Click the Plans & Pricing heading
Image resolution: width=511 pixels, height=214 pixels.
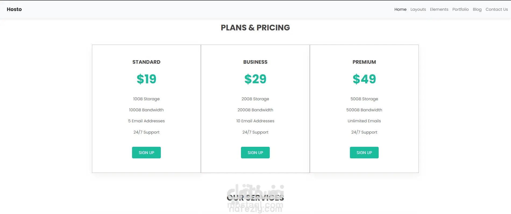[x=255, y=28]
